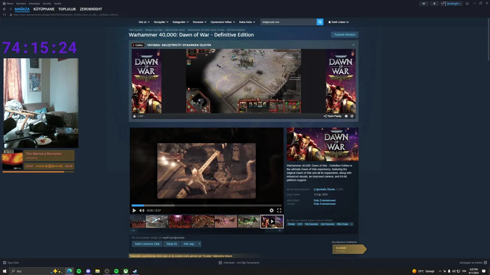Click İstek Listesine Ekle button
Screen dimensions: 490x275
[x=147, y=244]
